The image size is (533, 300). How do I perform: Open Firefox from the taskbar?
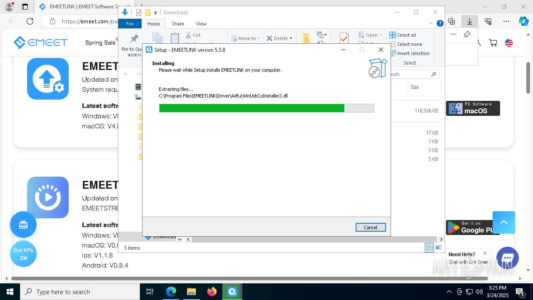(x=212, y=292)
